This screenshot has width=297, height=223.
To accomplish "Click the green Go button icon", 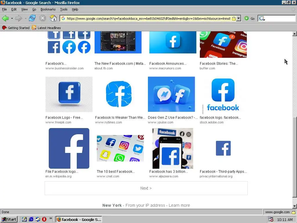I will click(x=247, y=18).
